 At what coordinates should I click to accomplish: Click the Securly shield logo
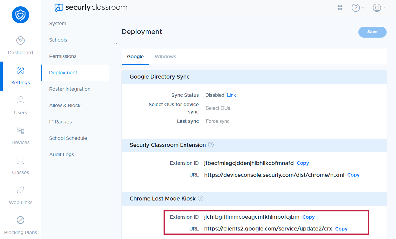(x=20, y=15)
